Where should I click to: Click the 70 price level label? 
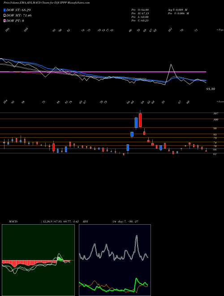click(215, 146)
